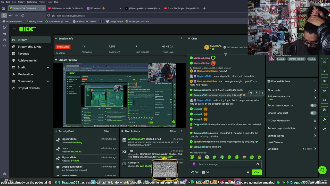Click the caydr BOWL HIT feed entry
The height and width of the screenshot is (186, 330).
(86, 150)
